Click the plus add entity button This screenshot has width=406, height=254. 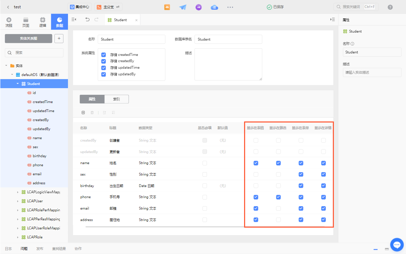pyautogui.click(x=59, y=39)
